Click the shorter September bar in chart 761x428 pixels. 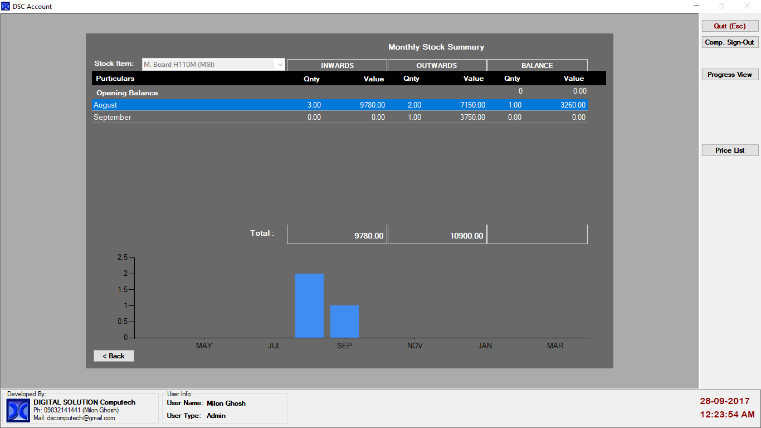344,322
